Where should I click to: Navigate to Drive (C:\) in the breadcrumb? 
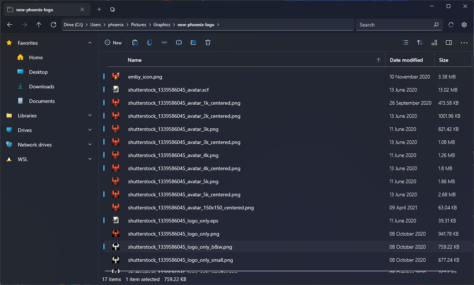pos(73,25)
